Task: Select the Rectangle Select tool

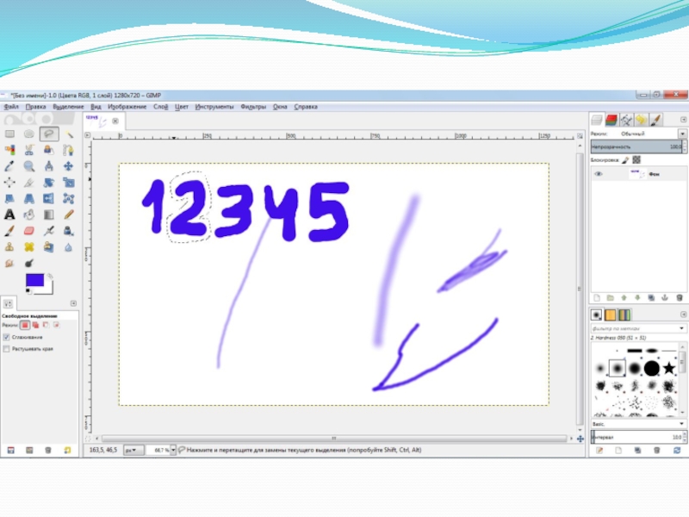Action: click(x=9, y=134)
